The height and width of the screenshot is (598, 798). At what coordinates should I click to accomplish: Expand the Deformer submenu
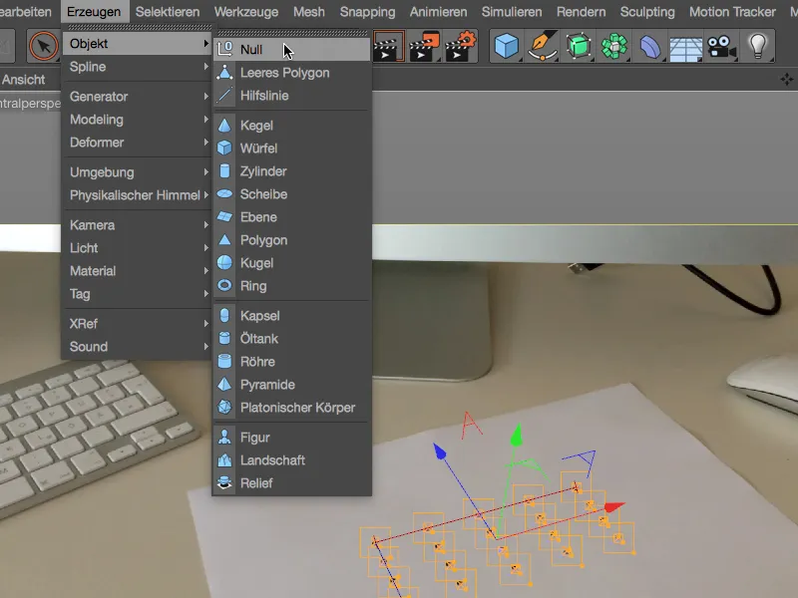coord(137,143)
